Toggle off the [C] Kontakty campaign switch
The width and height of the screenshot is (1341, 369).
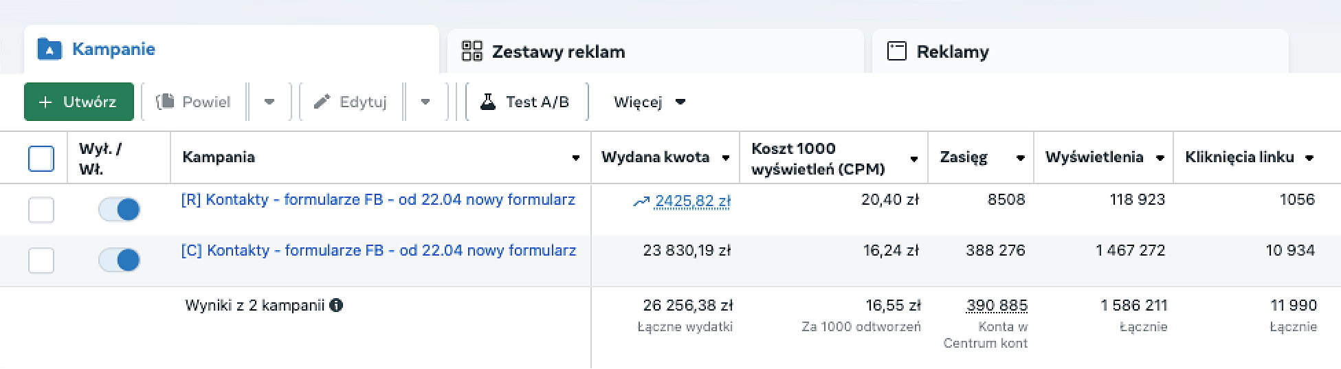(120, 260)
